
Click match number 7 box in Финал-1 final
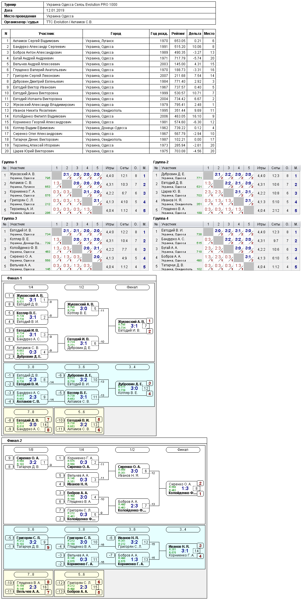(146, 326)
